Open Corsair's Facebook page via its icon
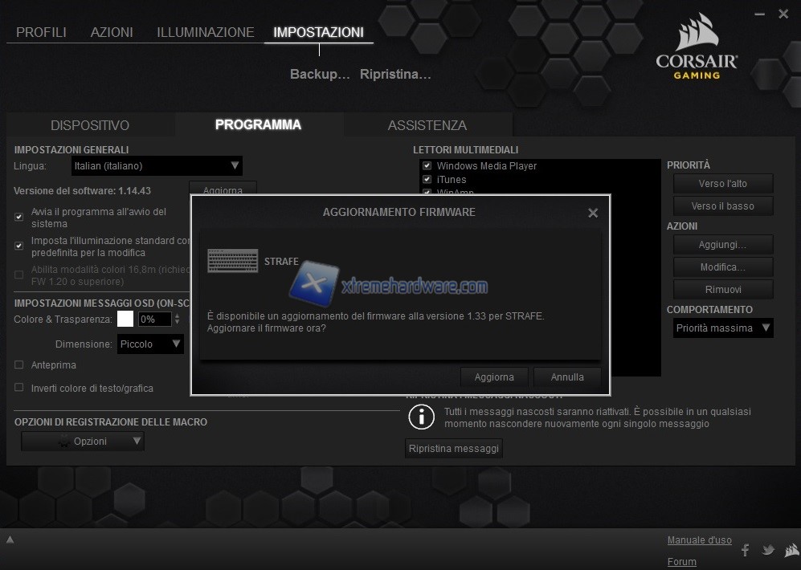The image size is (801, 570). coord(745,551)
